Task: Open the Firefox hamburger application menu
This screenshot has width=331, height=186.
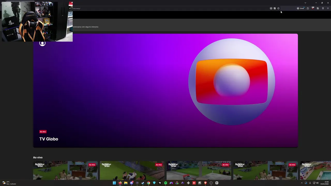Action: tap(328, 8)
